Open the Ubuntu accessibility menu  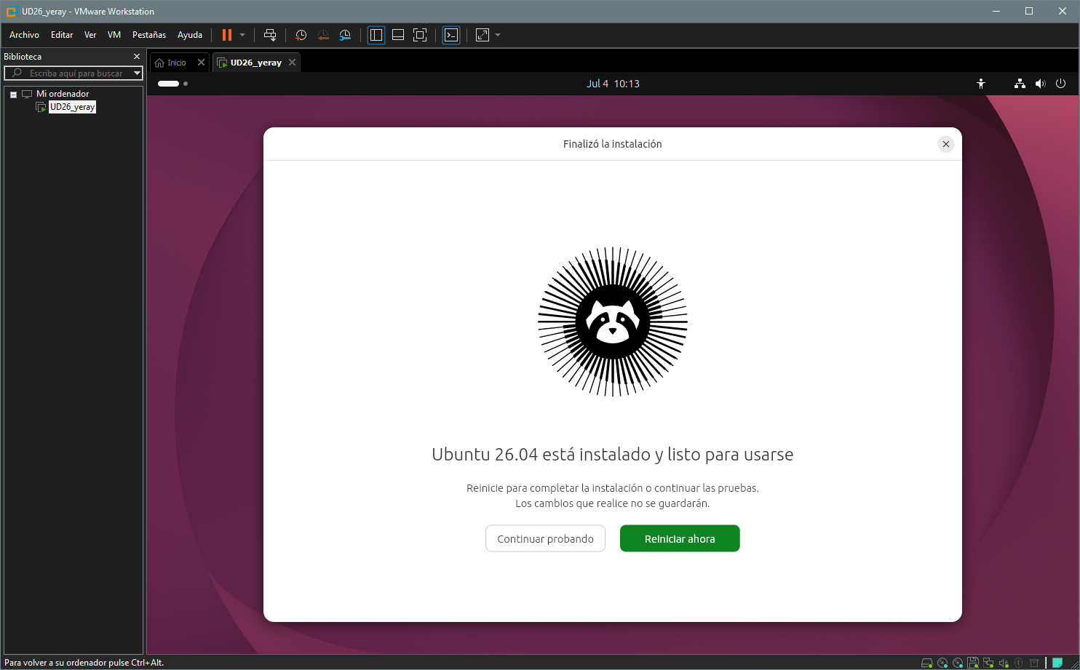981,84
